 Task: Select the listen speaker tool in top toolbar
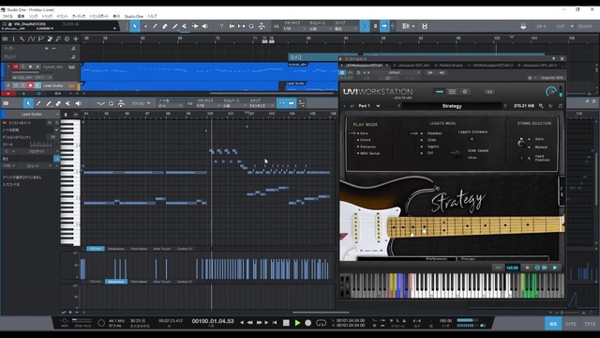point(205,26)
